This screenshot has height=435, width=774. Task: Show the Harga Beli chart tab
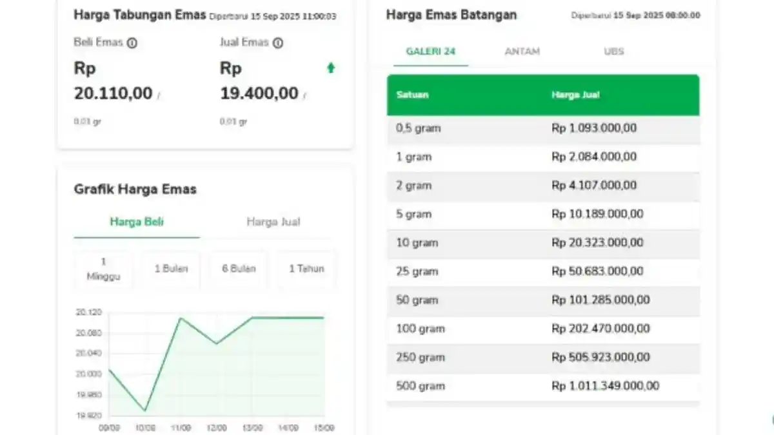137,222
